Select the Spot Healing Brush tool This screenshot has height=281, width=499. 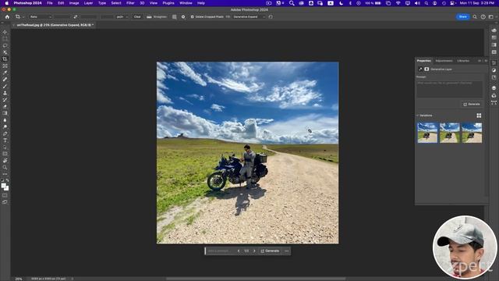coord(5,80)
